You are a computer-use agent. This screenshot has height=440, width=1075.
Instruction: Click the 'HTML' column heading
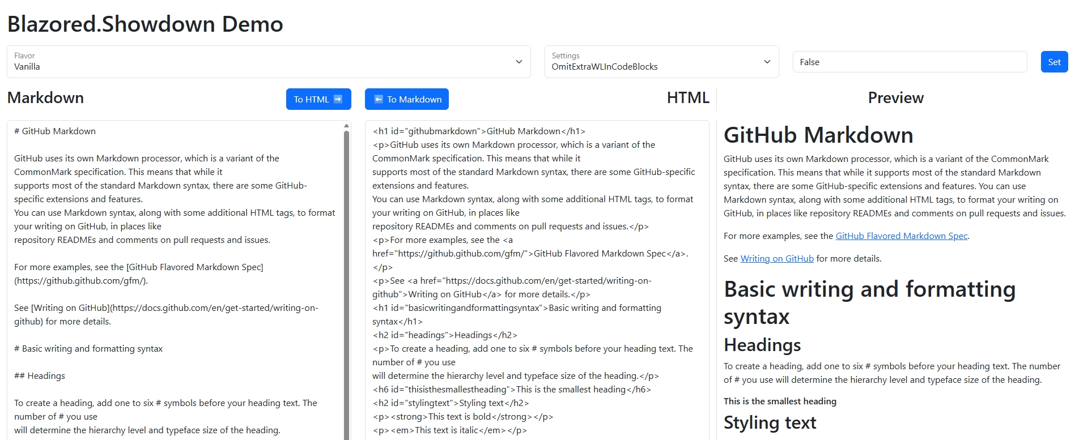[688, 97]
